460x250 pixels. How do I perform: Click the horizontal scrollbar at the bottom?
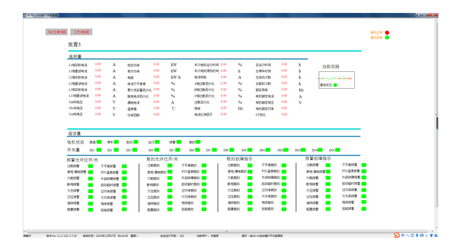click(227, 231)
